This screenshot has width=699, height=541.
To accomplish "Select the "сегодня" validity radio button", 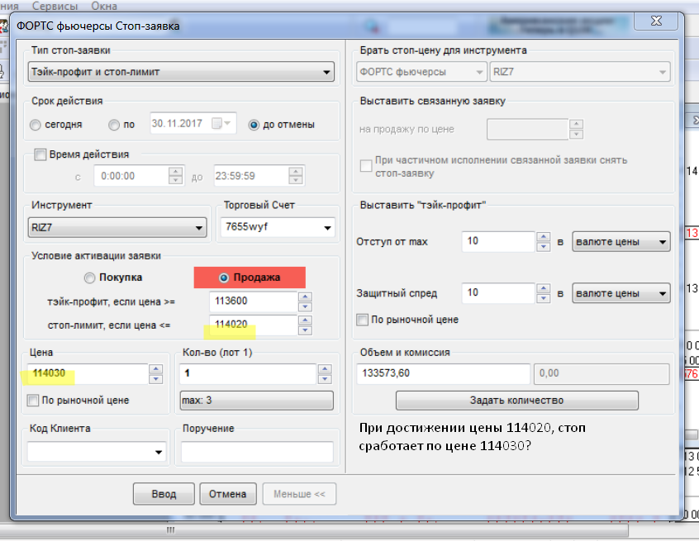I will point(36,126).
